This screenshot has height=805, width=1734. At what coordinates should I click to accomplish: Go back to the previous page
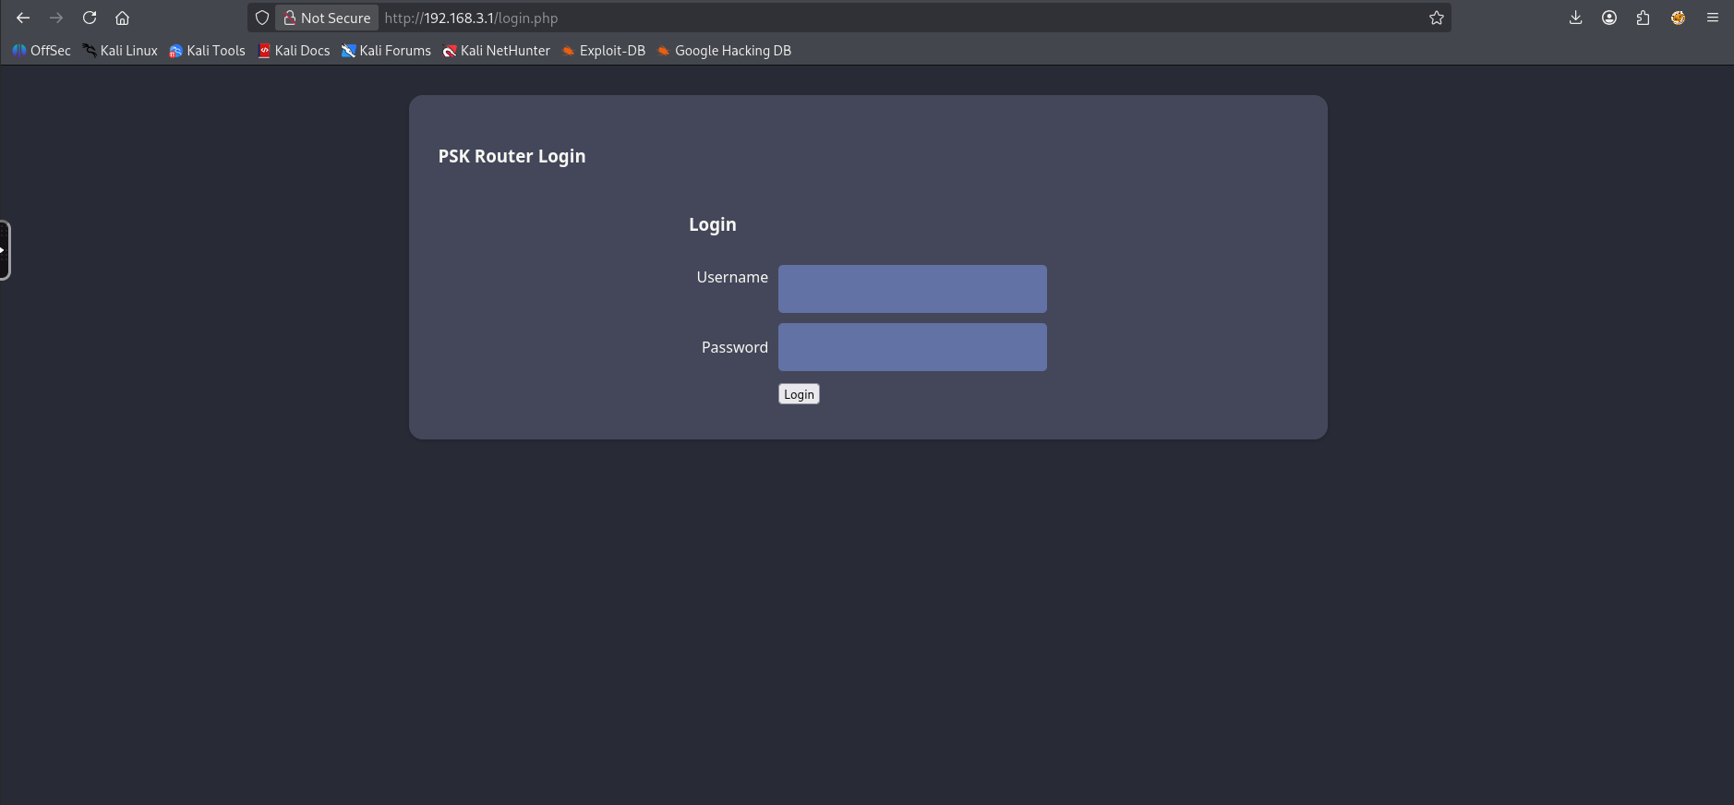(x=23, y=18)
